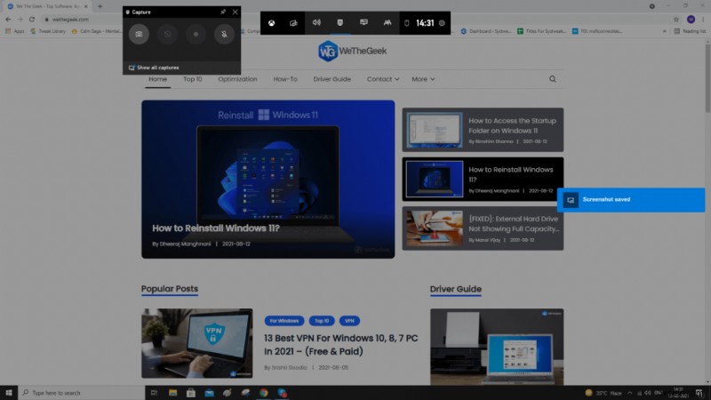Open the Chrome profile avatar

(x=691, y=20)
